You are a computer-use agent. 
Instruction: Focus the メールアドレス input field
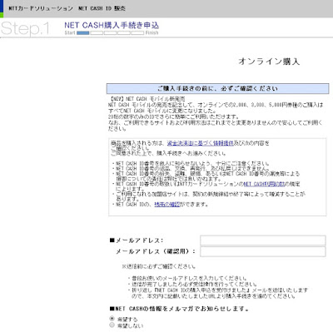pos(263,240)
